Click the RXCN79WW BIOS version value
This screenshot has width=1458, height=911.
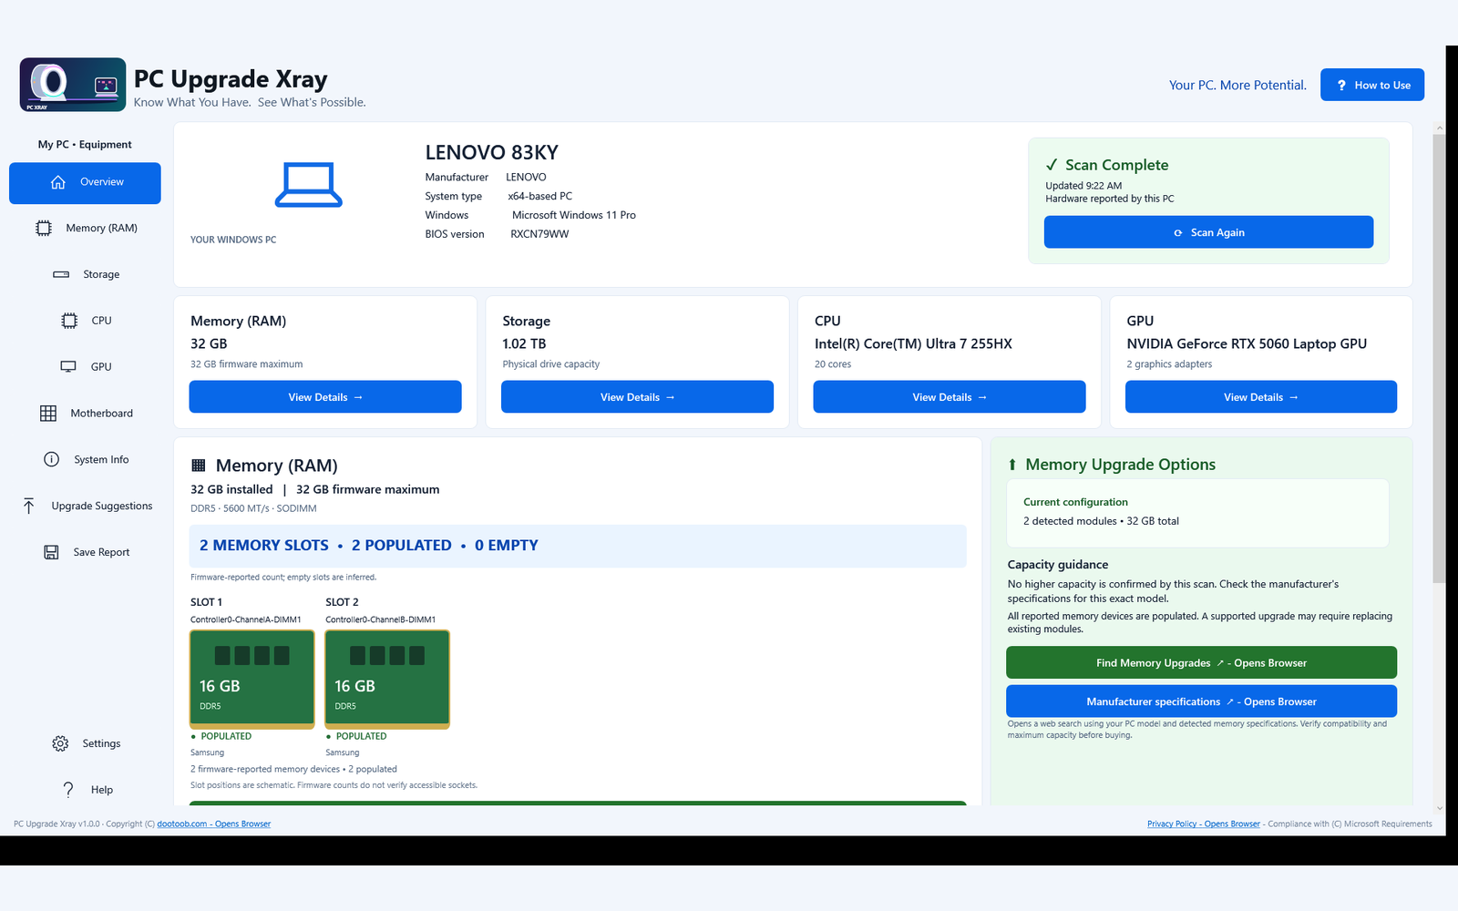(x=539, y=234)
